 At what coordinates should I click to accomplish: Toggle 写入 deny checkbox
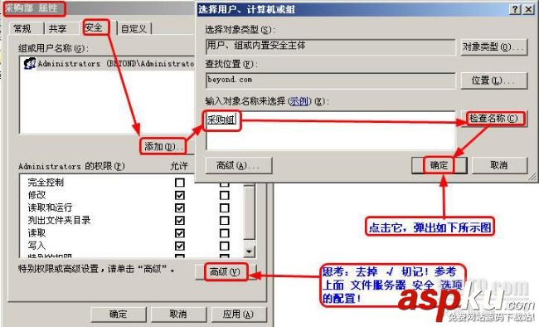pyautogui.click(x=225, y=246)
